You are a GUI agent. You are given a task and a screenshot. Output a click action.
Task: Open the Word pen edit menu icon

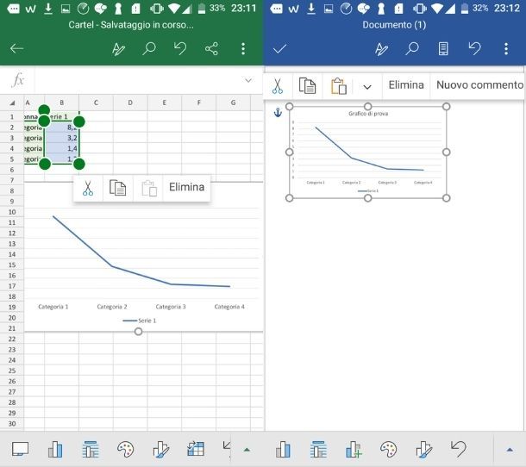coord(381,49)
